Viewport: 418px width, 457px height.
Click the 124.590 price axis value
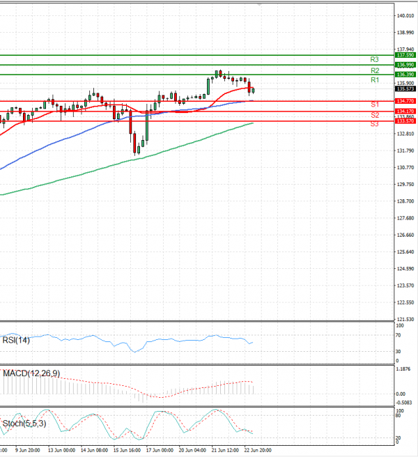click(405, 269)
